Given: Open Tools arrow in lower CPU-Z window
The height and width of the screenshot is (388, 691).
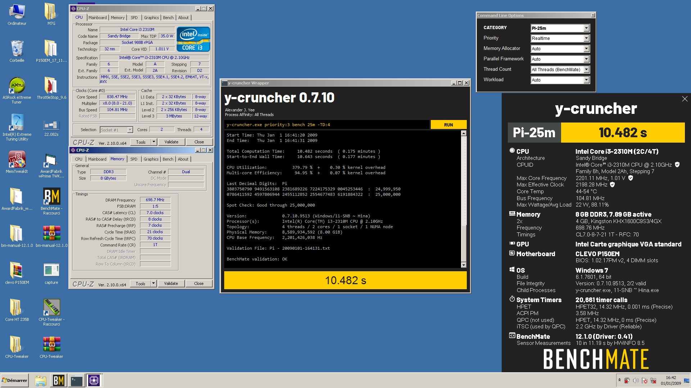Looking at the screenshot, I should pyautogui.click(x=153, y=283).
